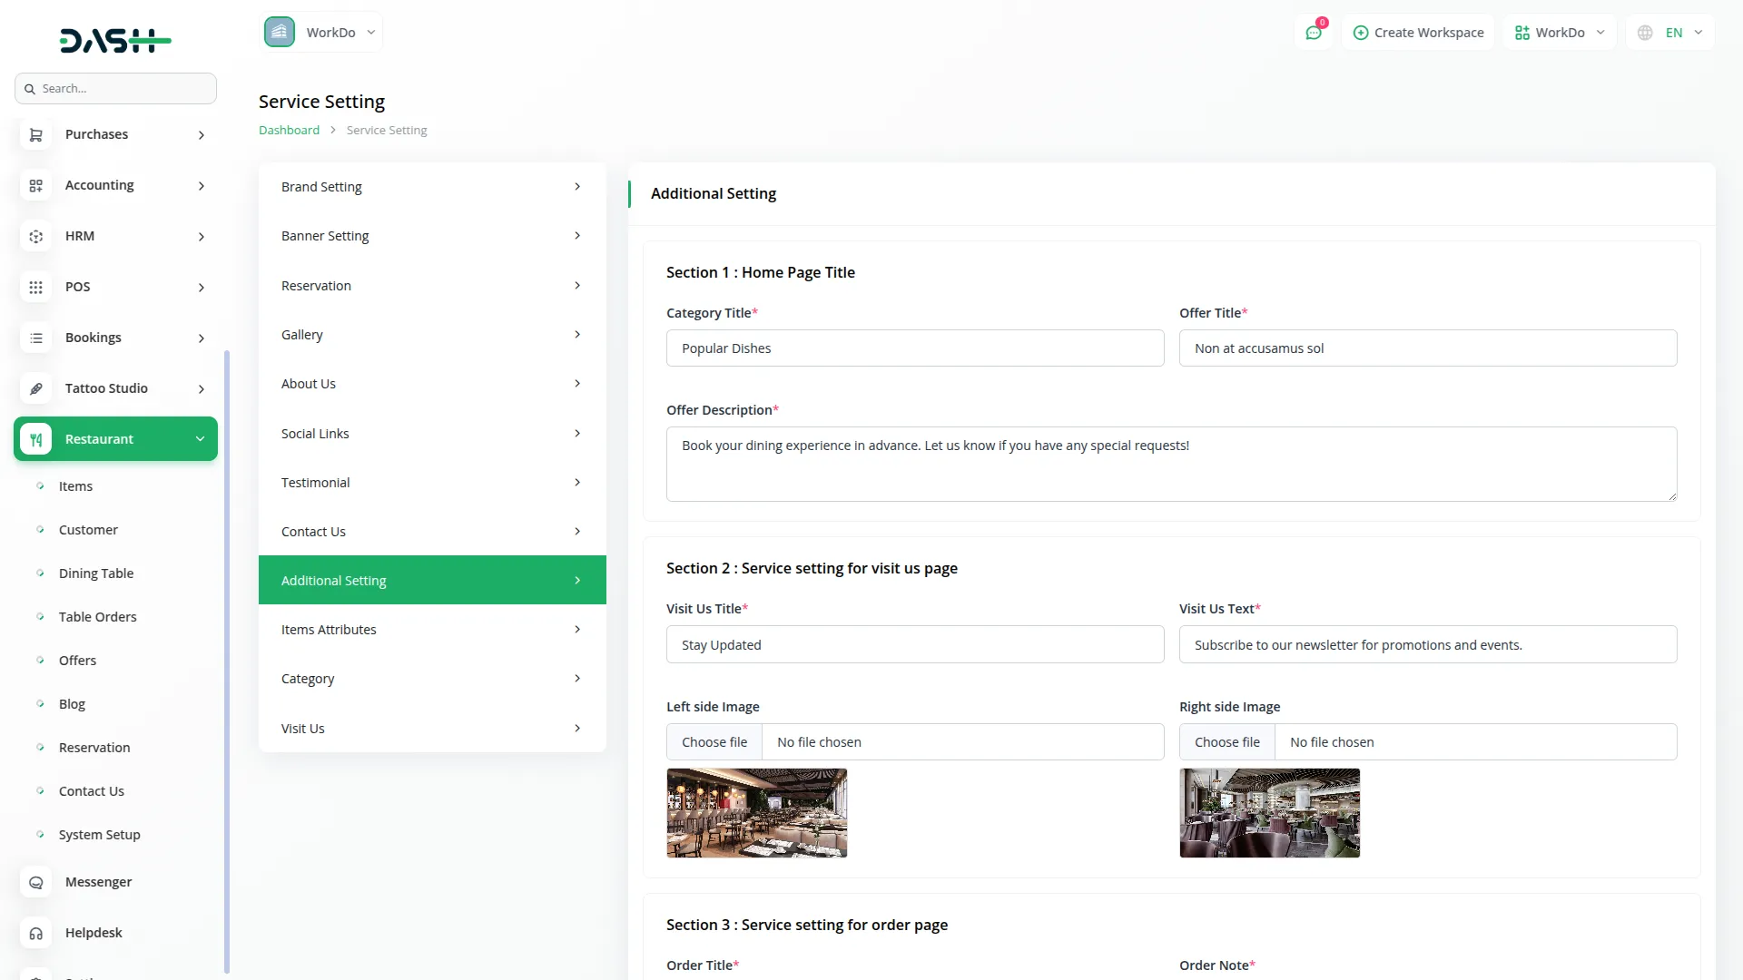Click the Create Workspace button
1743x980 pixels.
click(1418, 32)
